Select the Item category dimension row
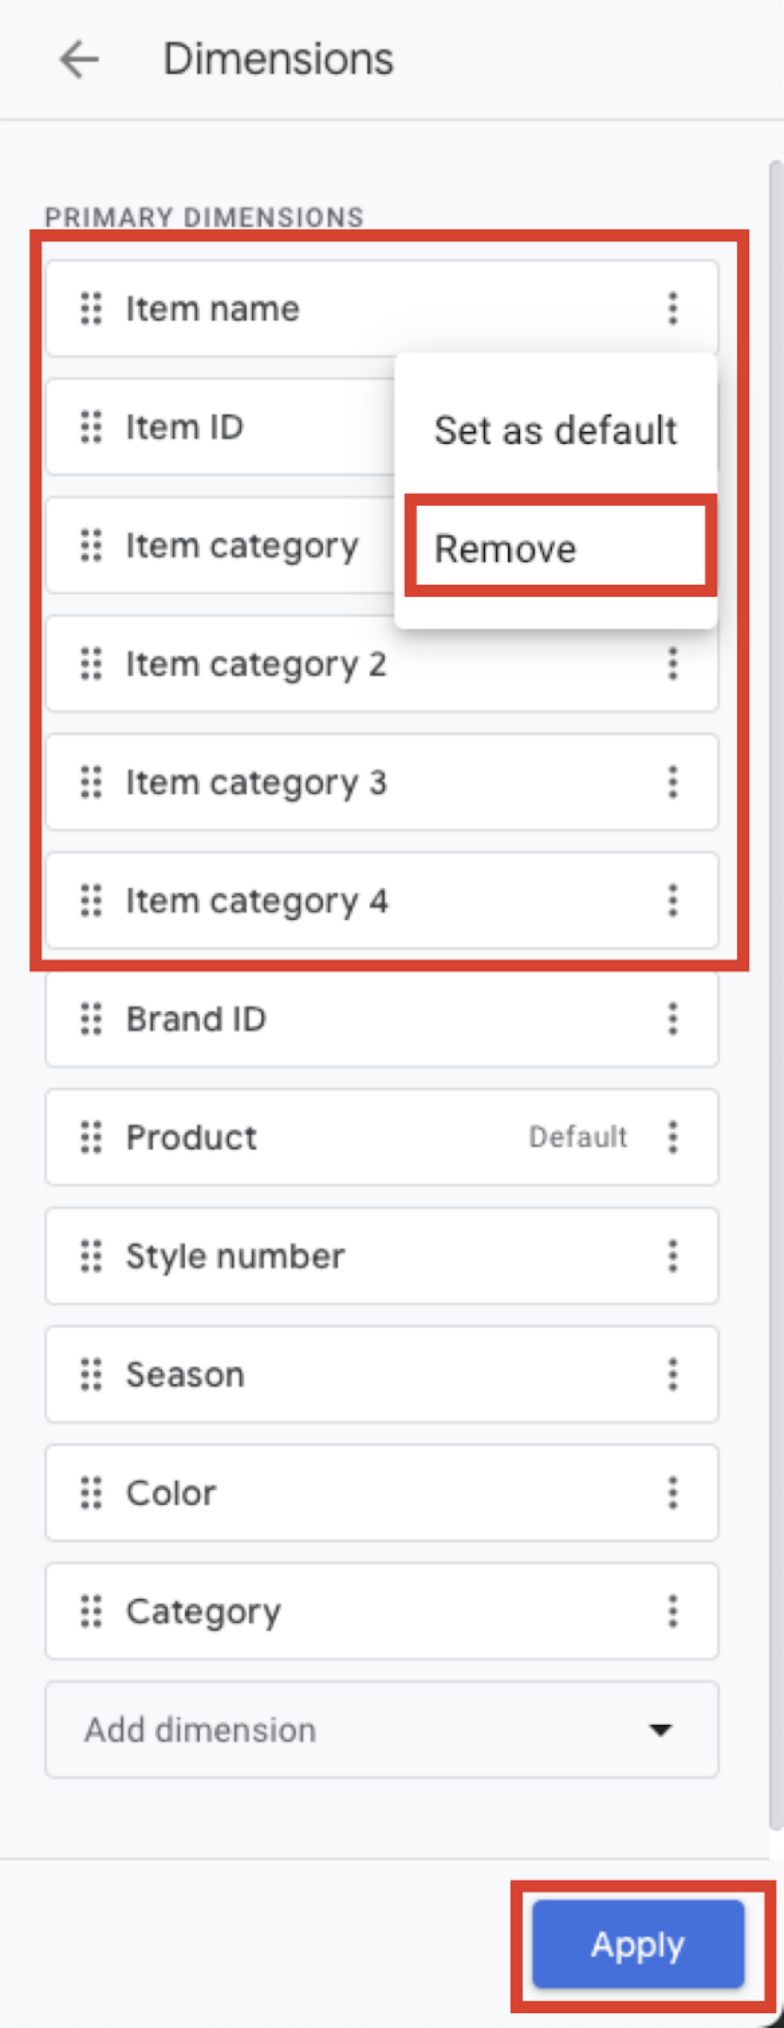 point(220,545)
